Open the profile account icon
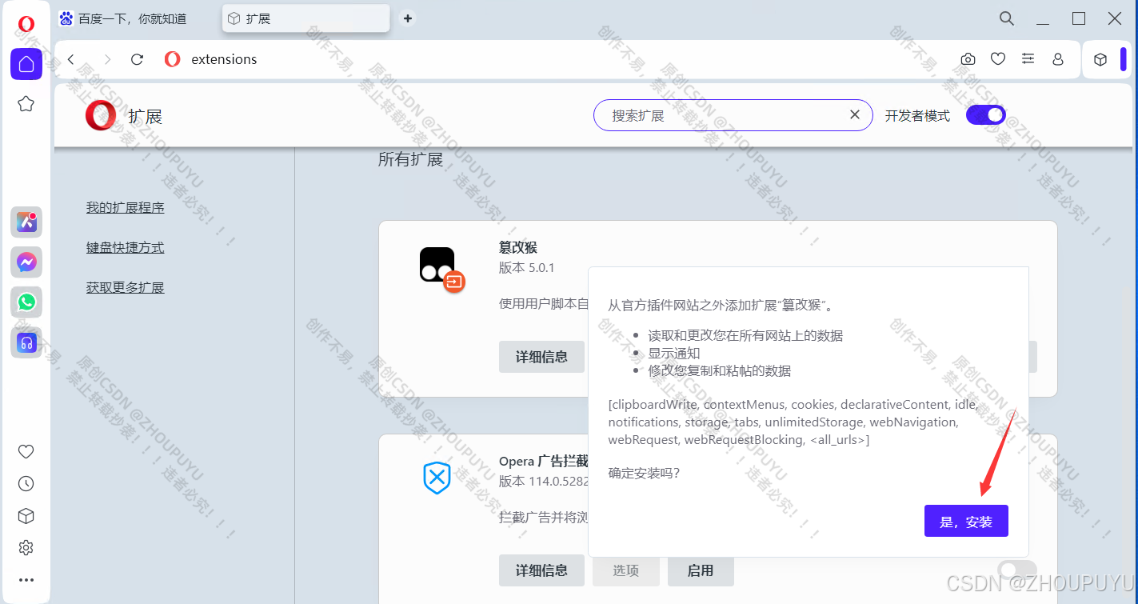The height and width of the screenshot is (604, 1138). coord(1058,59)
